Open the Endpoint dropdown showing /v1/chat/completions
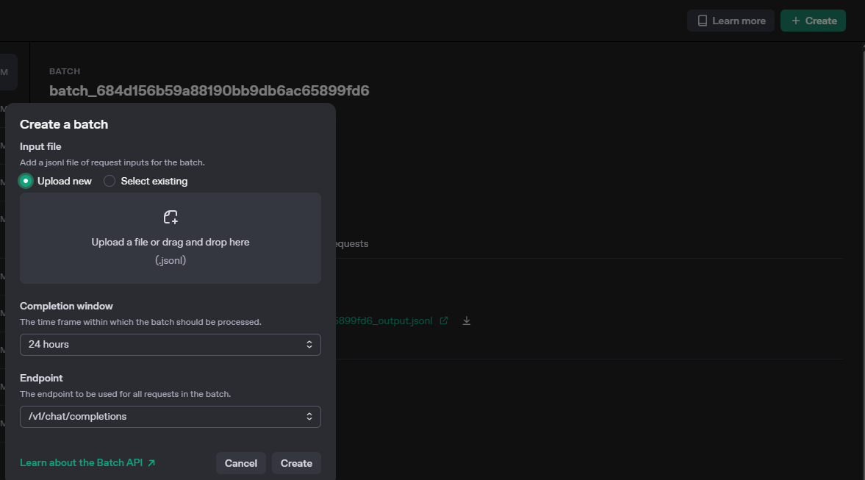Viewport: 865px width, 480px height. pyautogui.click(x=171, y=416)
